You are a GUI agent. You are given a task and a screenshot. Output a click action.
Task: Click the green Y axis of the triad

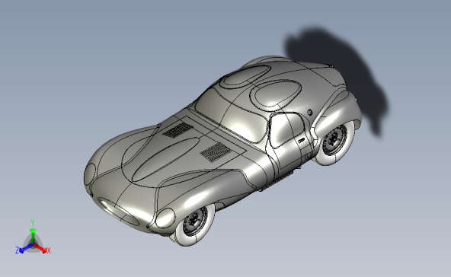(x=33, y=233)
